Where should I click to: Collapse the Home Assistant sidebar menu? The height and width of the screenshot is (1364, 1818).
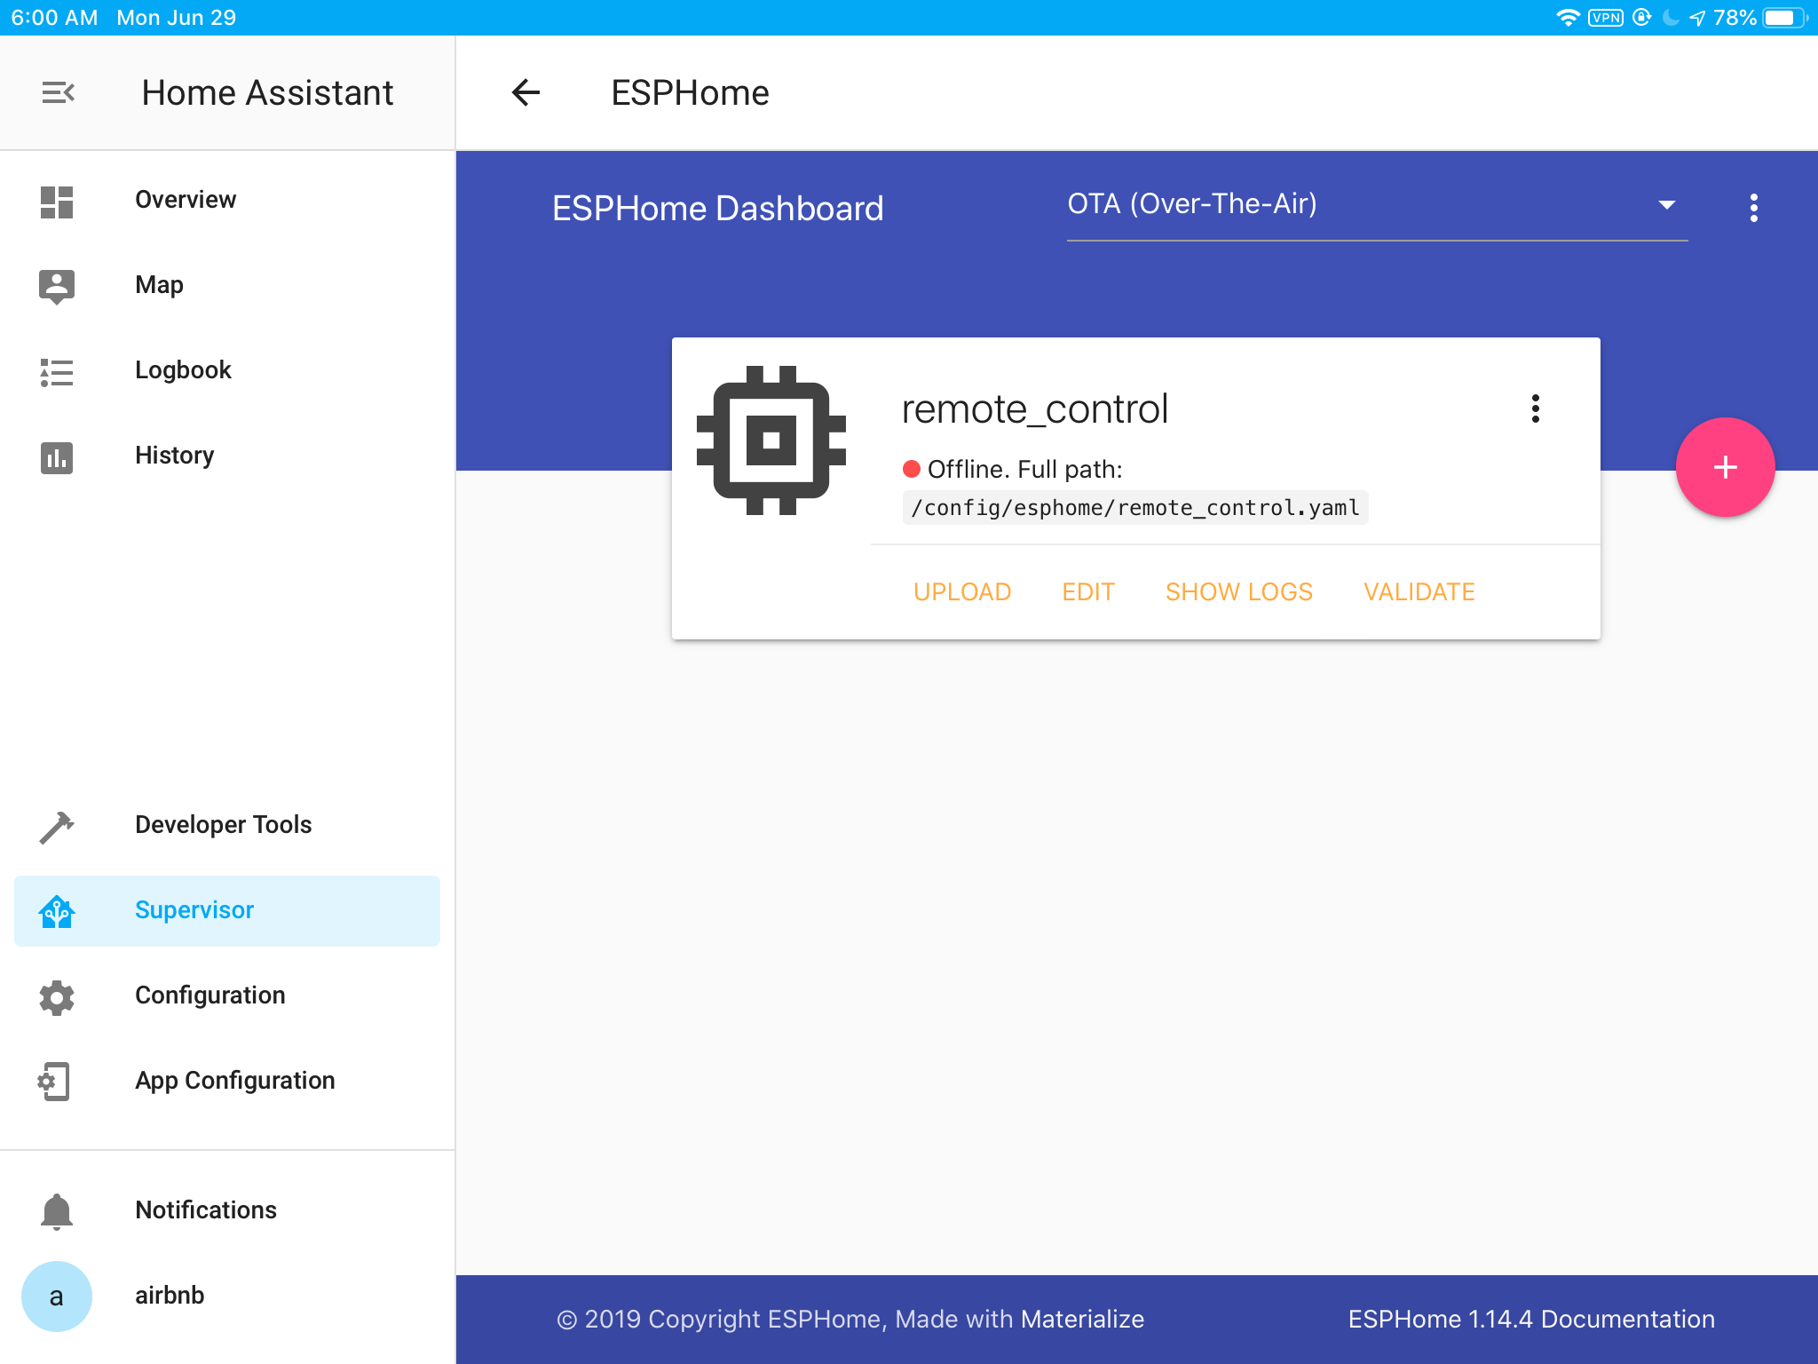(x=58, y=92)
